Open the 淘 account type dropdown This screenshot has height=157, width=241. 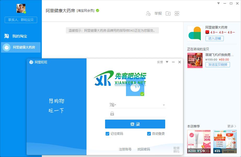coord(113,105)
